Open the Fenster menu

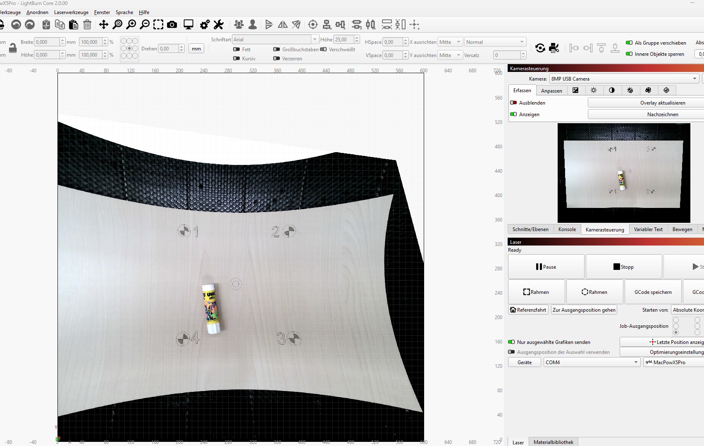click(102, 12)
